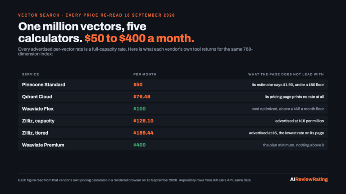
Task: Click the $50 Pinecone price
Action: (x=138, y=85)
